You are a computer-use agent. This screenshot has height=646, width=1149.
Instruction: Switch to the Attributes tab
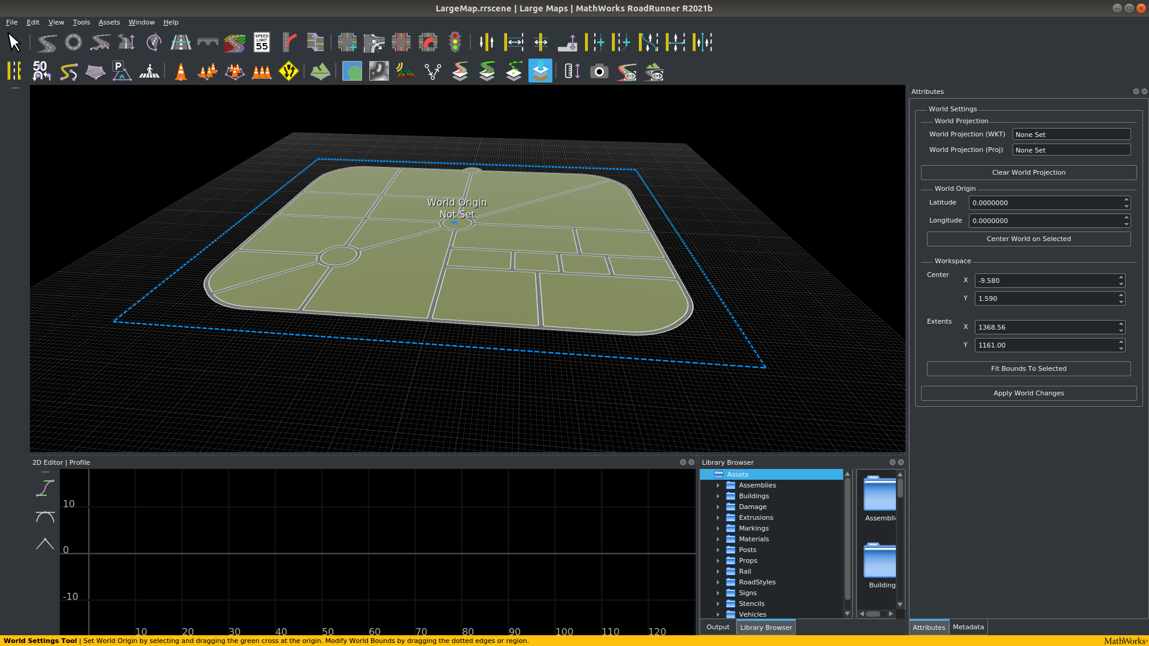click(x=929, y=627)
